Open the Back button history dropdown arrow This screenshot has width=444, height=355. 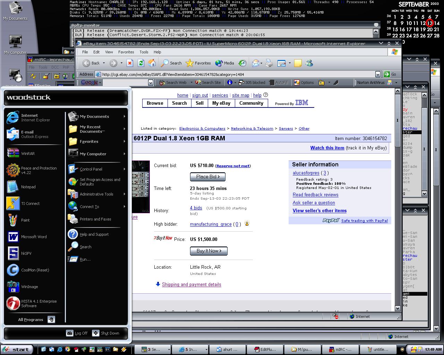103,63
